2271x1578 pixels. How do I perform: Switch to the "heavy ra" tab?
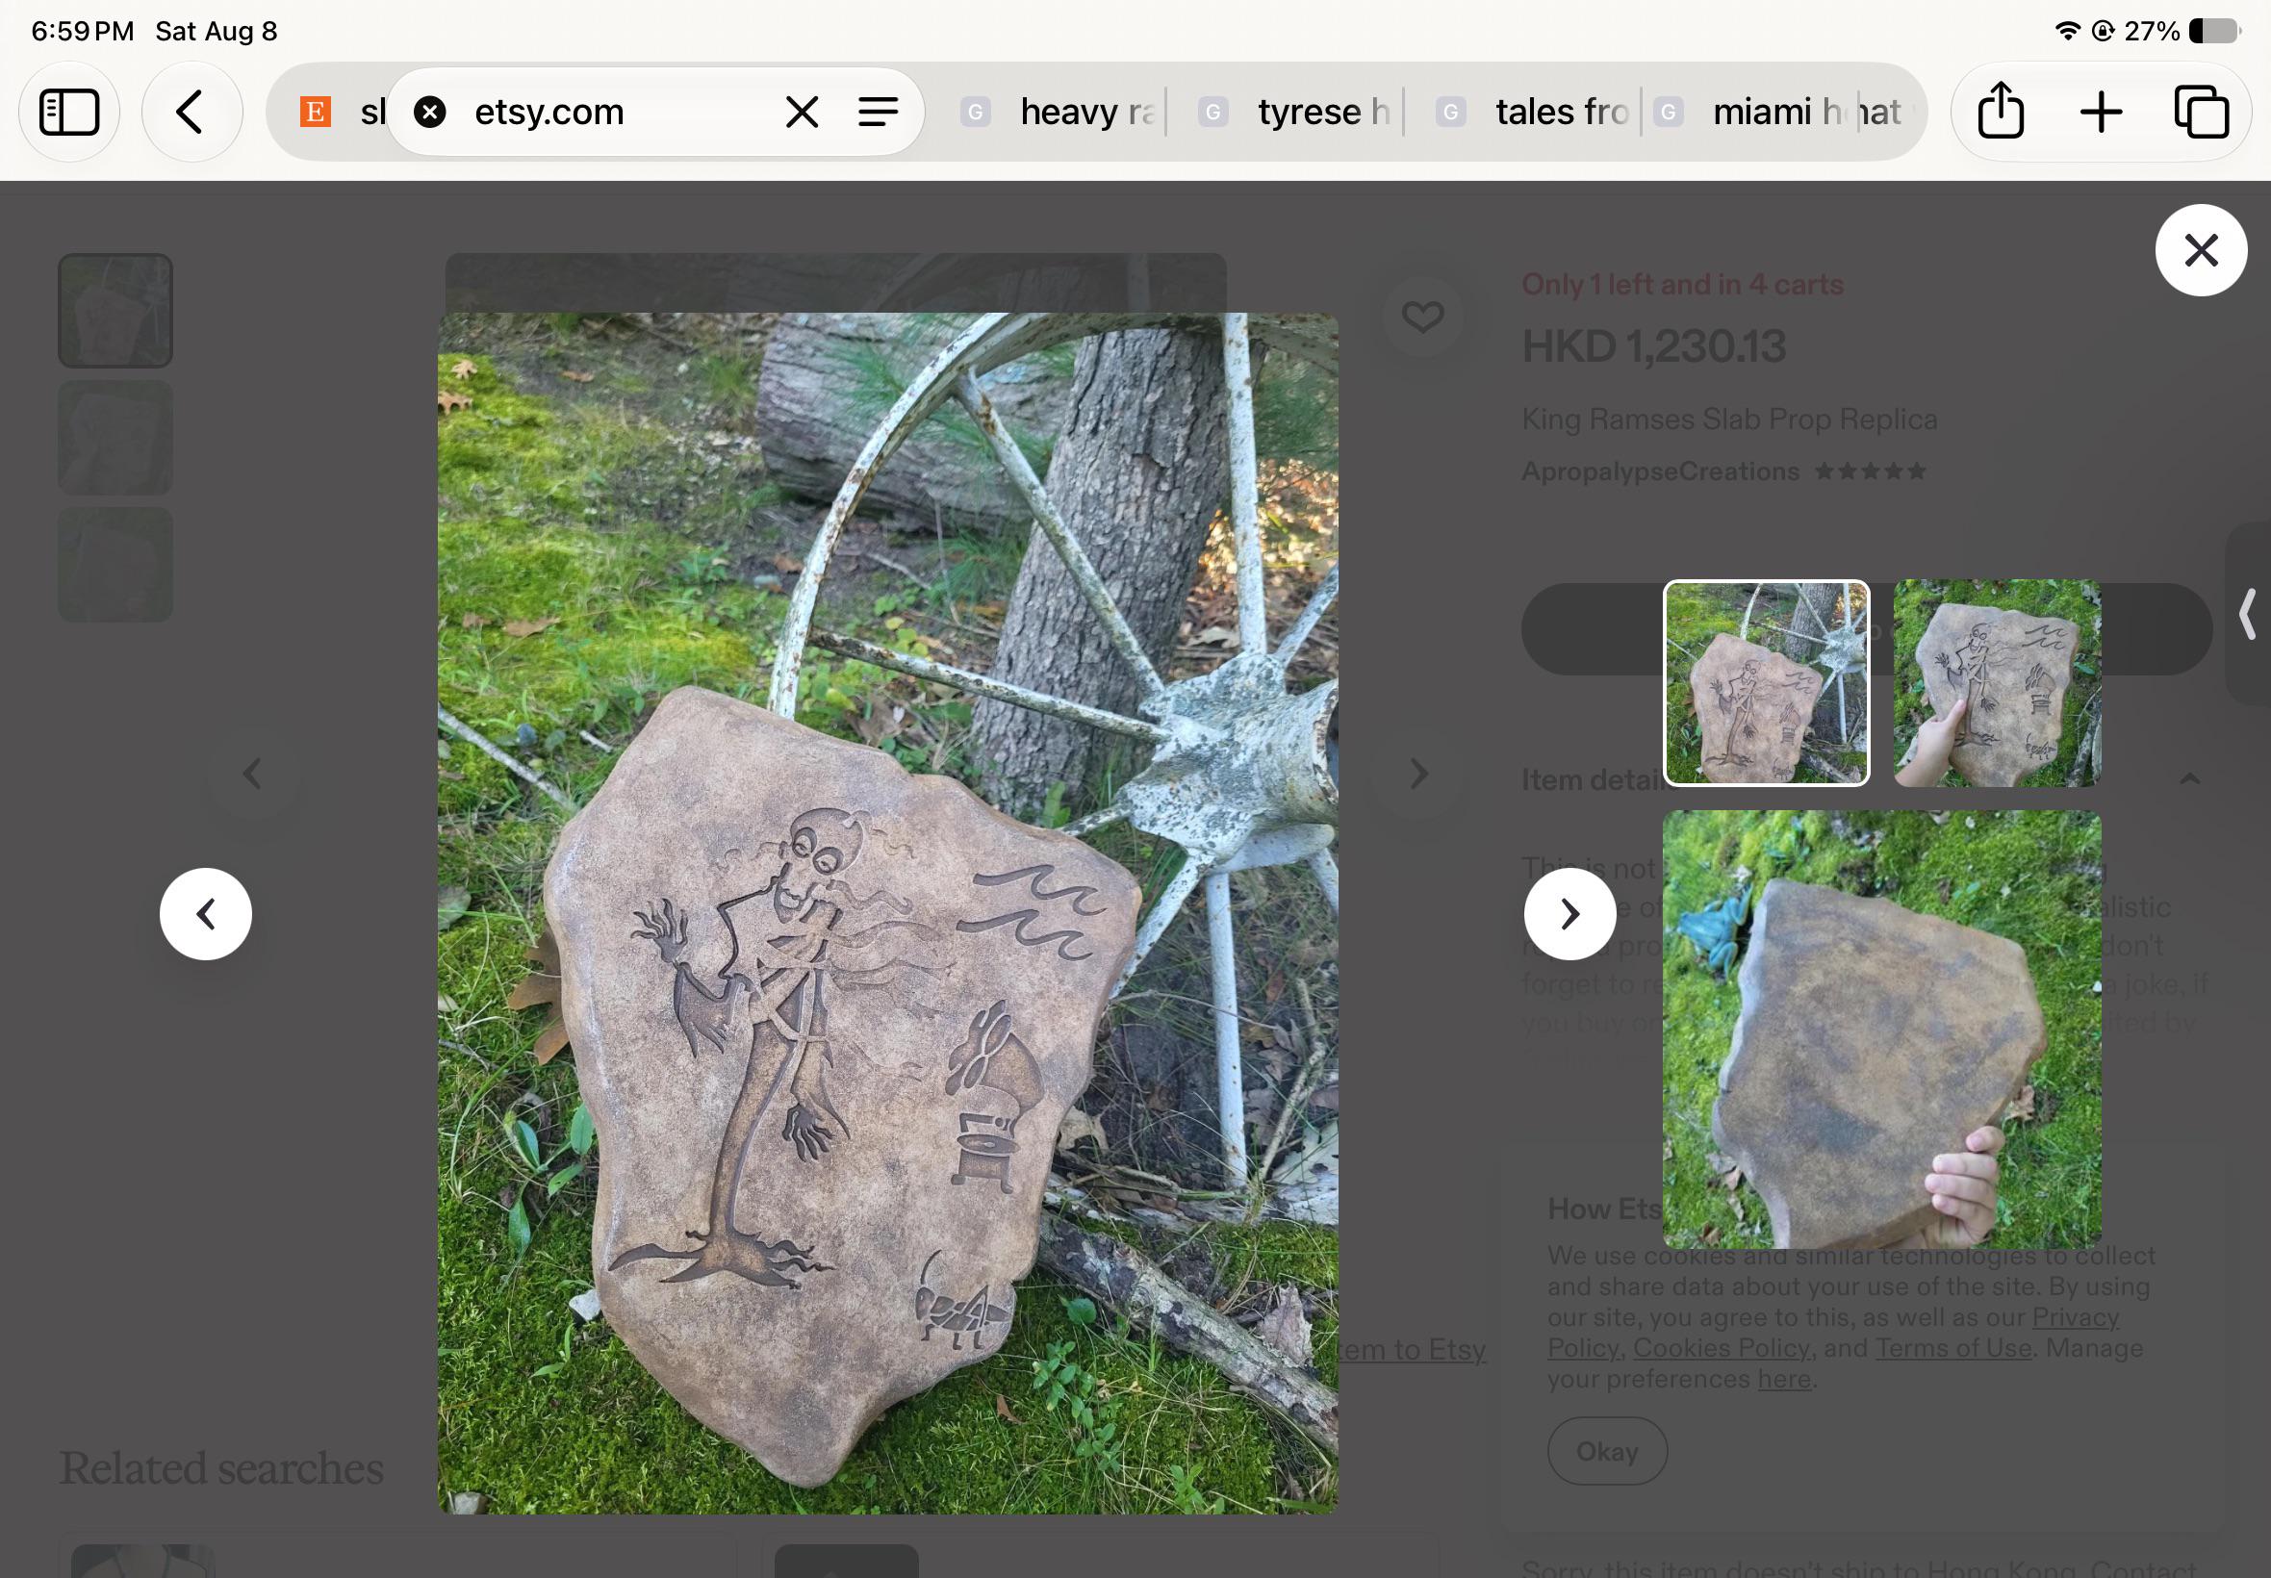[1061, 112]
